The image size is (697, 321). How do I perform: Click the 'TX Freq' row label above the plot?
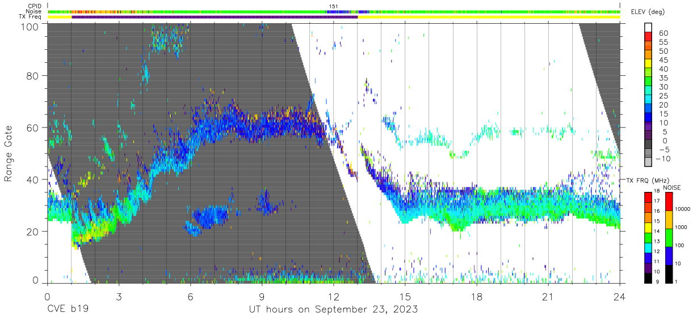(31, 17)
